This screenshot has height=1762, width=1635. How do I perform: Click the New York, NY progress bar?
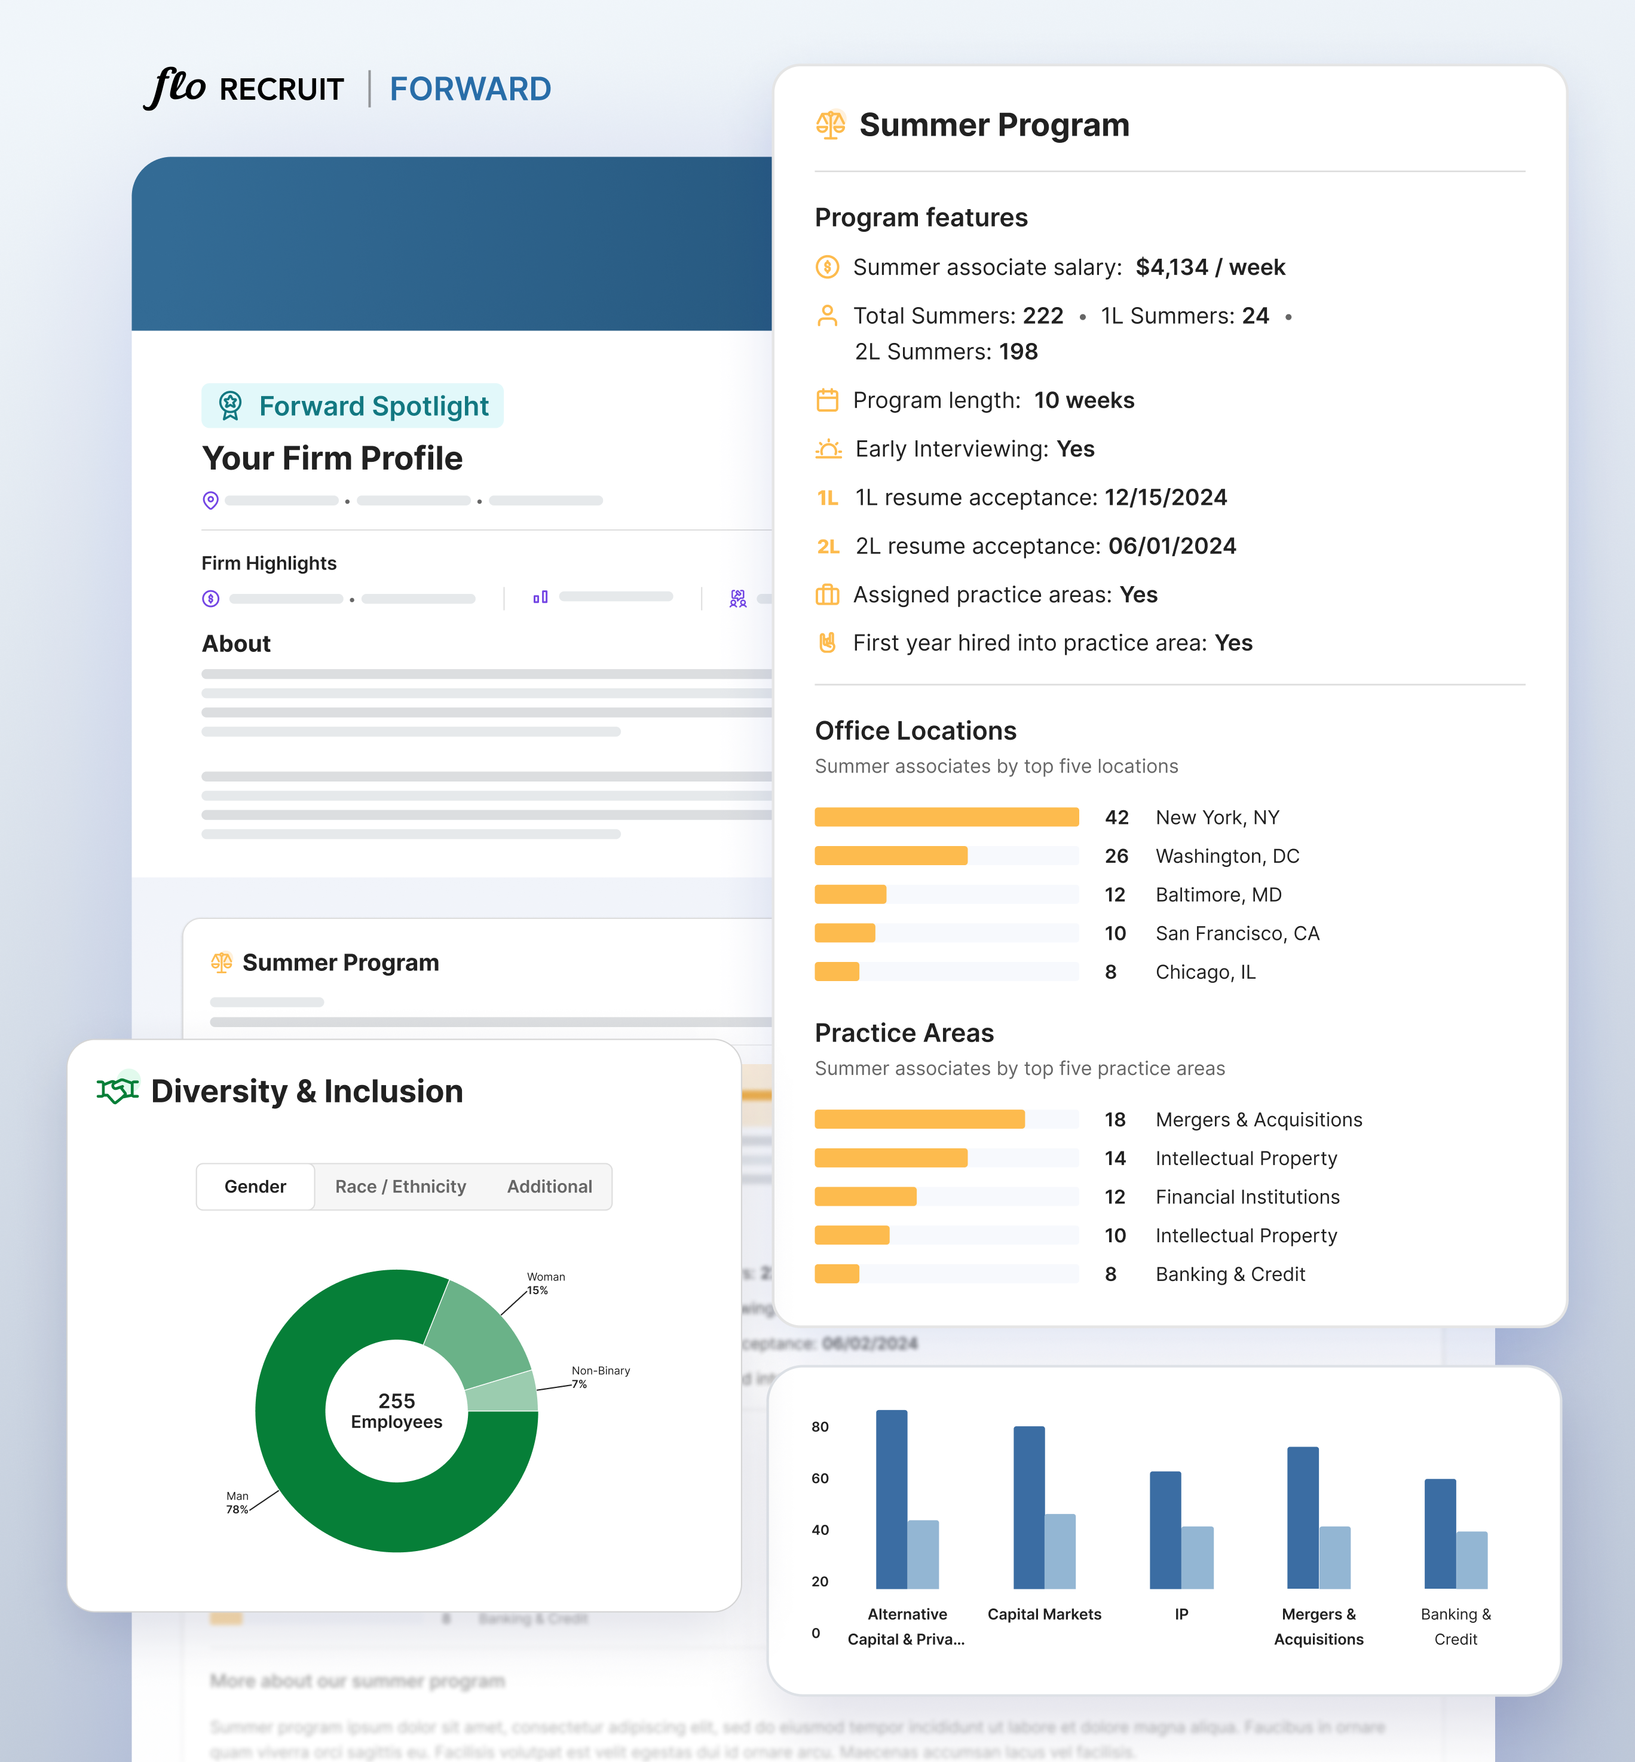(947, 816)
